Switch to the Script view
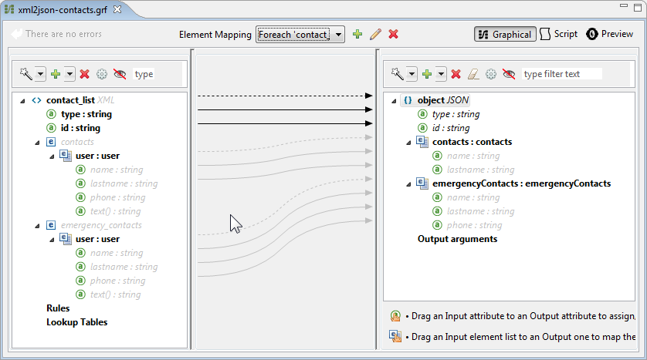 click(x=558, y=34)
